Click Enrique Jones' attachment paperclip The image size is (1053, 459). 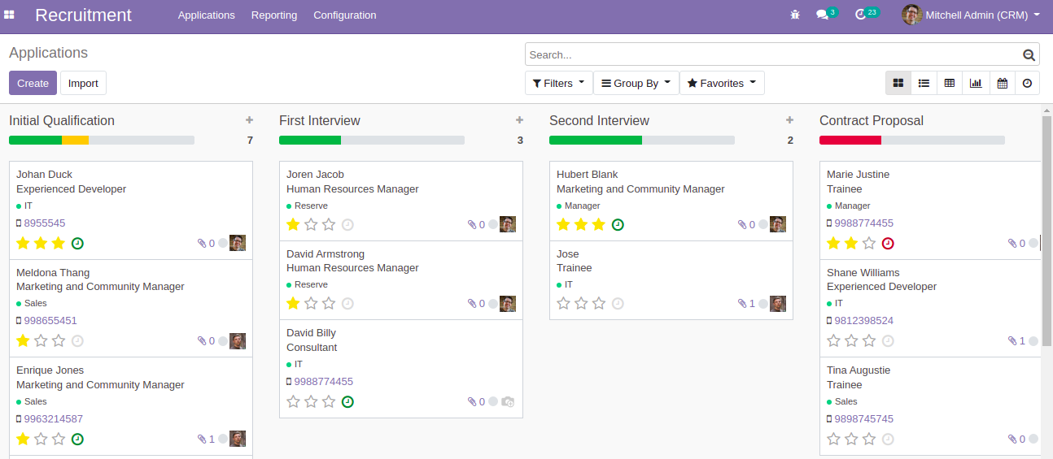(x=202, y=440)
